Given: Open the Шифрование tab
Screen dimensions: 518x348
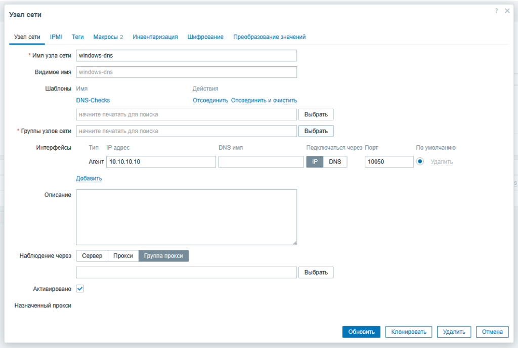Looking at the screenshot, I should 205,37.
